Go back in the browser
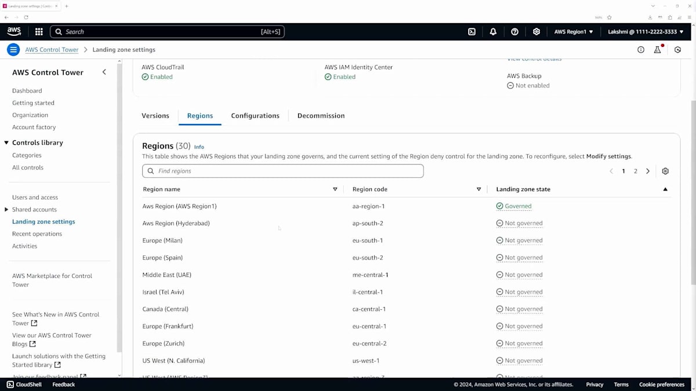The height and width of the screenshot is (391, 696). pyautogui.click(x=6, y=17)
